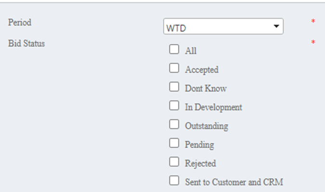Click the "Outstanding" label text
This screenshot has width=325, height=192.
[207, 126]
